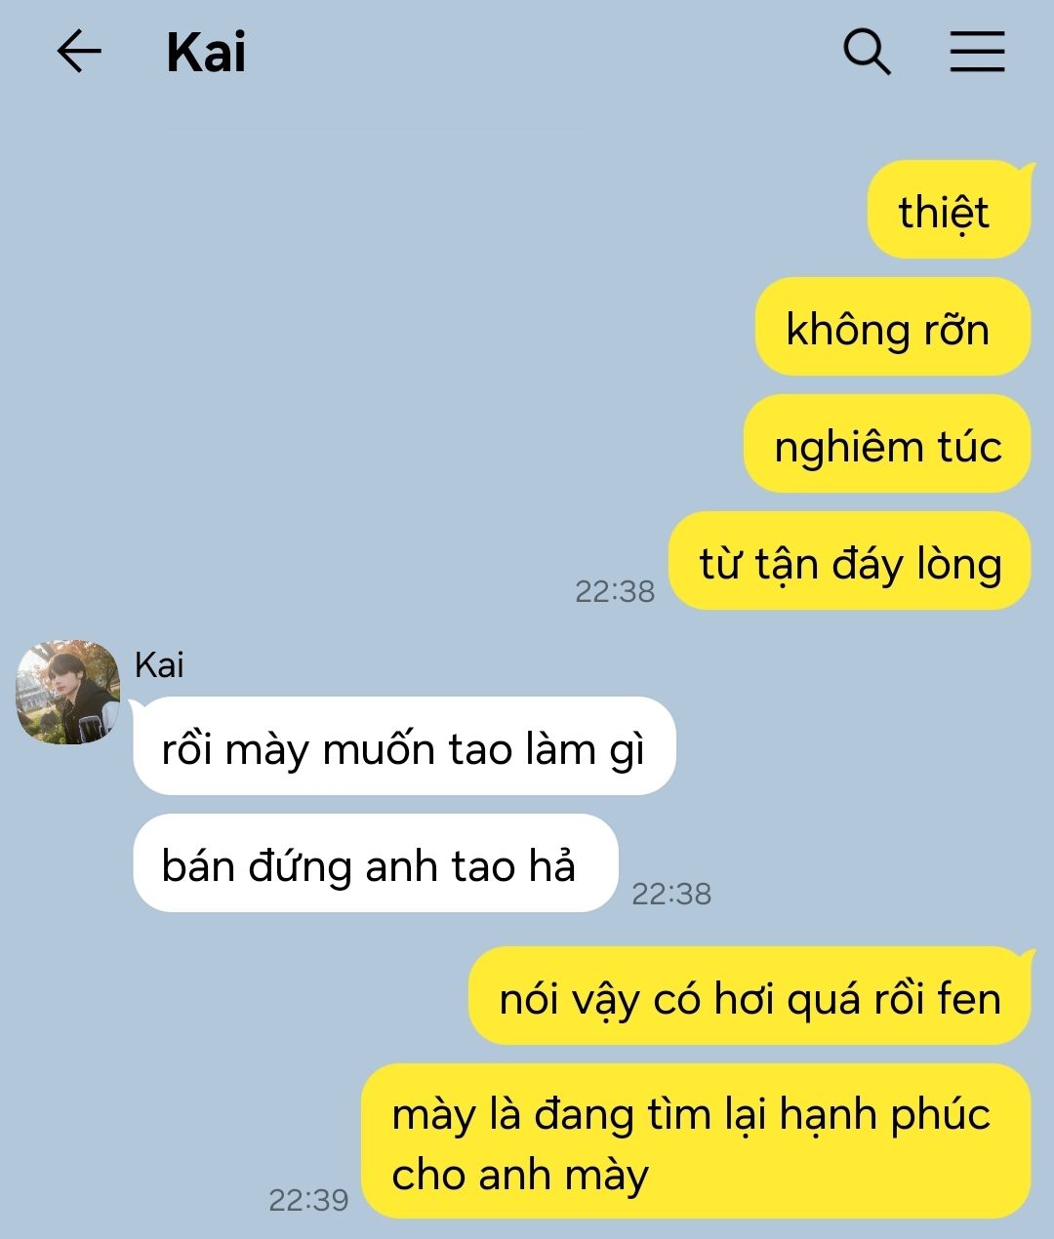Image resolution: width=1054 pixels, height=1239 pixels.
Task: Select the Kai sender name label
Action: click(159, 665)
